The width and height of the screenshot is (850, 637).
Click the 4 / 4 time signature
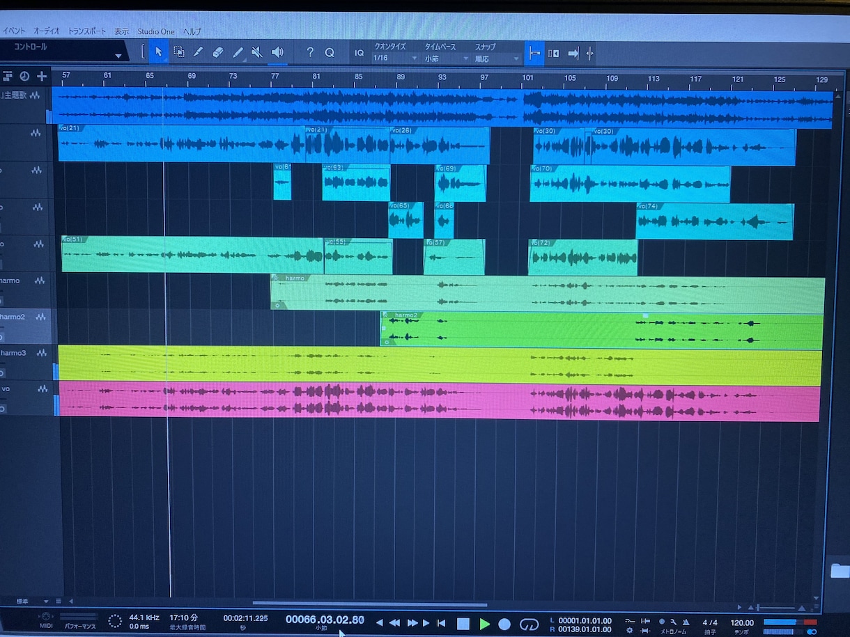(x=710, y=622)
